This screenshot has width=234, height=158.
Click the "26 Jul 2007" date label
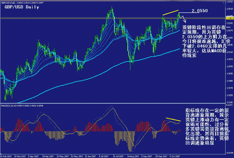point(118,156)
